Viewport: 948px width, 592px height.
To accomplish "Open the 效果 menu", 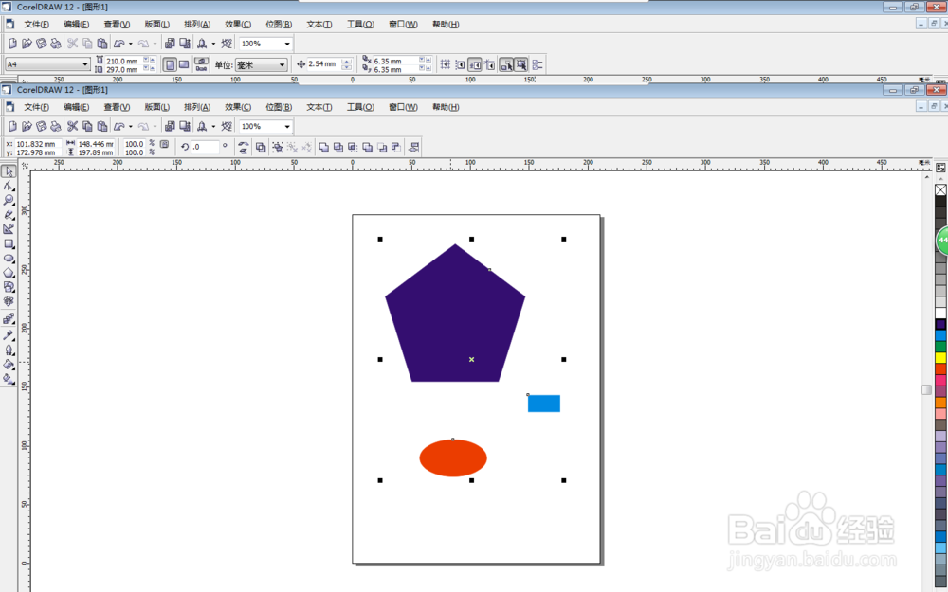I will [x=237, y=106].
